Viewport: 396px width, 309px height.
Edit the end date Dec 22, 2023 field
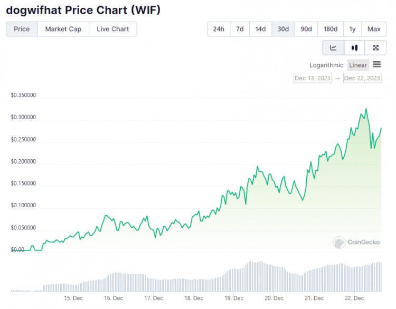pos(362,78)
